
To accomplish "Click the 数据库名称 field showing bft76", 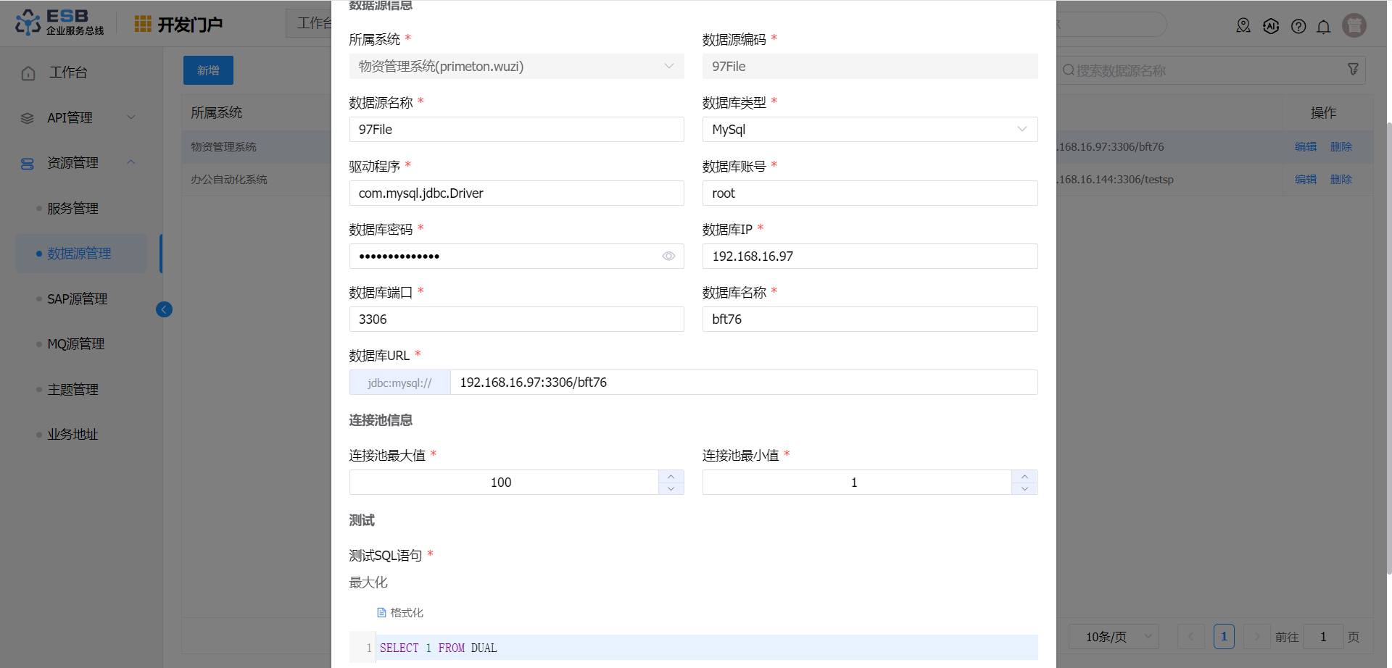I will coord(870,320).
